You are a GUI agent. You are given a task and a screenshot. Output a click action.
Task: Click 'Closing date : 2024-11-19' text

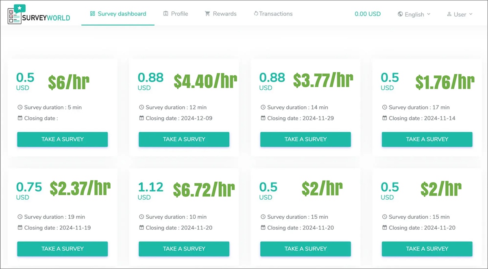click(x=57, y=228)
